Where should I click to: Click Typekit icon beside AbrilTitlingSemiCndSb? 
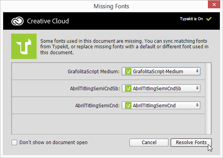pos(128,88)
